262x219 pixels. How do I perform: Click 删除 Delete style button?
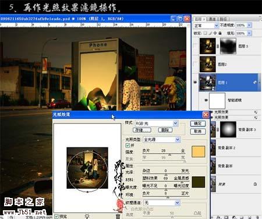pos(165,130)
